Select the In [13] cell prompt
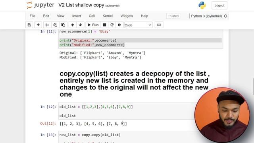The width and height of the screenshot is (254, 143). (48, 135)
